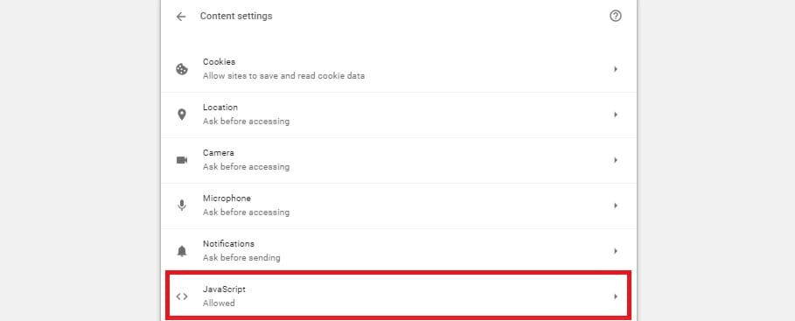Select the Microphone label
Image resolution: width=795 pixels, height=321 pixels.
[x=227, y=199]
